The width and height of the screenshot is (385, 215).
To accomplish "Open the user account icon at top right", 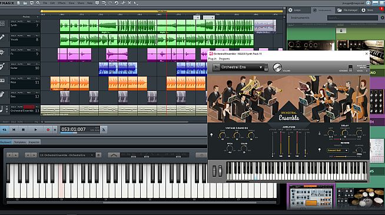I will coord(368,3).
